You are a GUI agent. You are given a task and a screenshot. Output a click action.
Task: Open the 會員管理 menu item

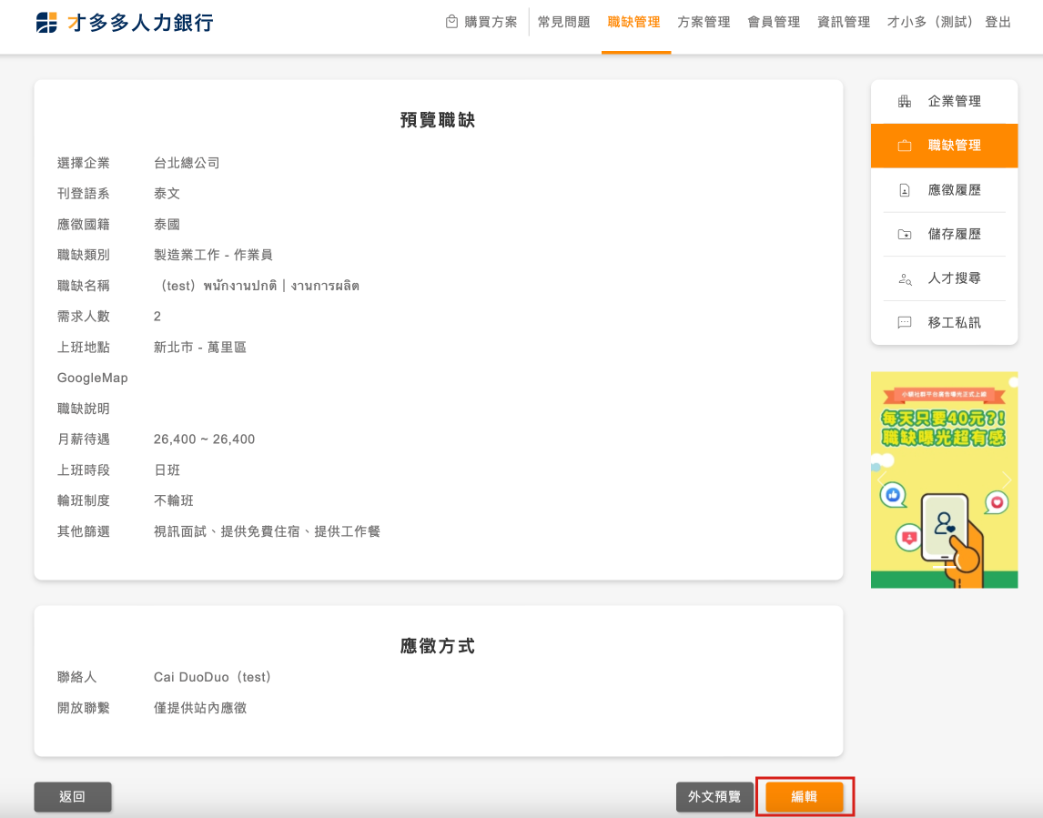[x=774, y=22]
